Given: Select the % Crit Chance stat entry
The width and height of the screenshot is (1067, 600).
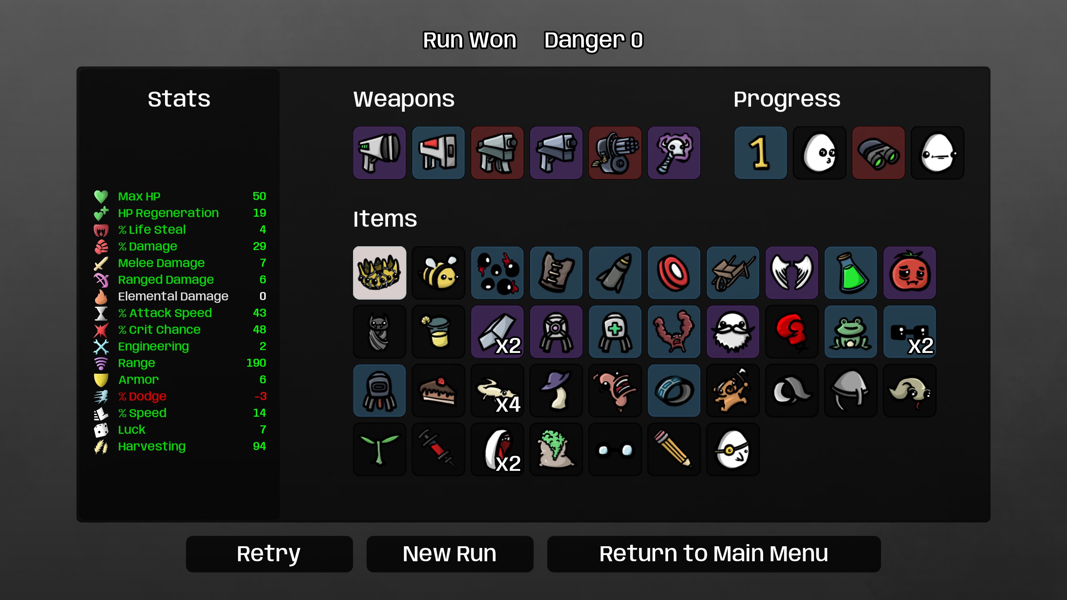Looking at the screenshot, I should point(180,330).
